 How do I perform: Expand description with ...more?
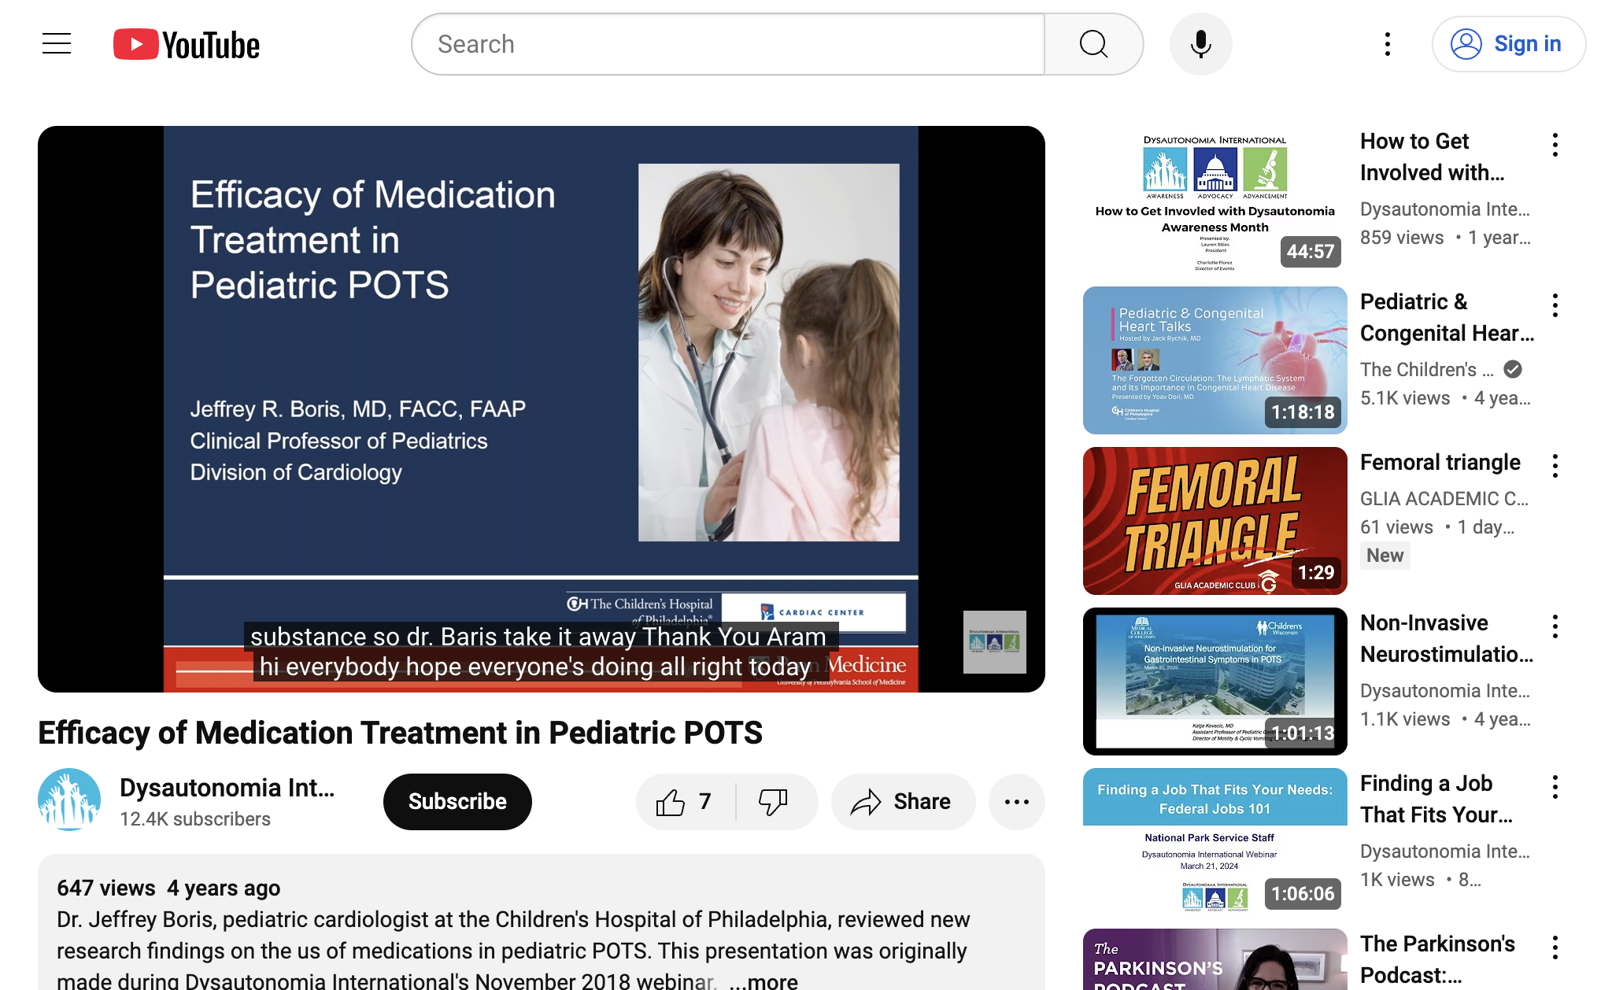point(763,981)
